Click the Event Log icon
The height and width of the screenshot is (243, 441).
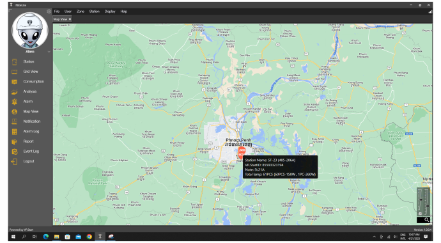click(x=14, y=152)
